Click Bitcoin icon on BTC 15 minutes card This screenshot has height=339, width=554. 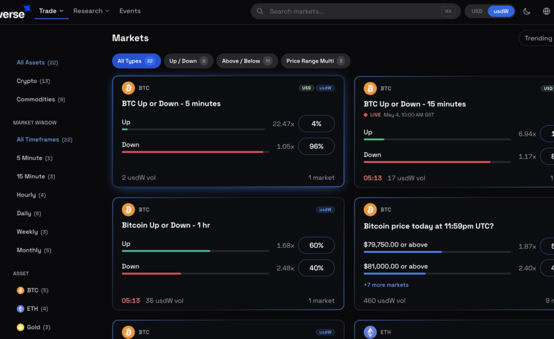coord(370,89)
